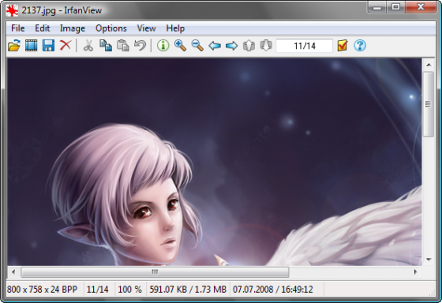Open settings via the yellow checkmark icon
This screenshot has height=303, width=442.
343,46
